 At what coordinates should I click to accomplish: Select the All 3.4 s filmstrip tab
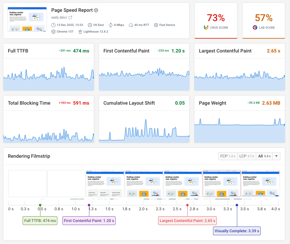click(265, 156)
